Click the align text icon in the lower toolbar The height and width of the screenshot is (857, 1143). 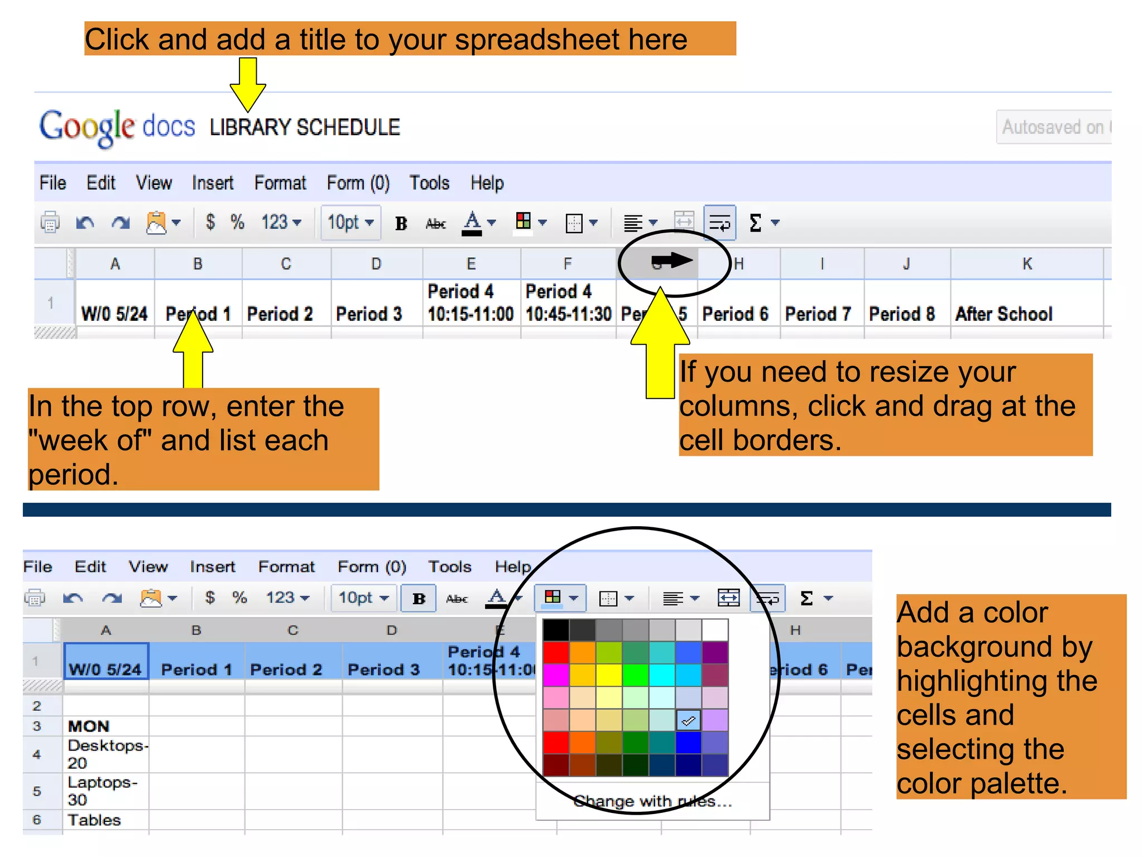coord(673,599)
